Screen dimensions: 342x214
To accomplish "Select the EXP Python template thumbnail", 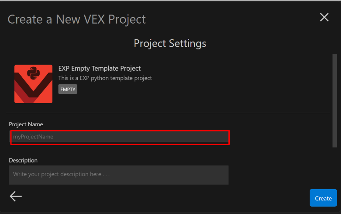I will tap(33, 84).
